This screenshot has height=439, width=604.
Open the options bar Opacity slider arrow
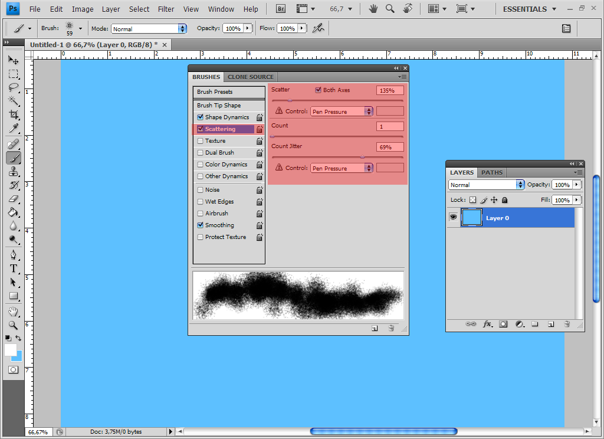(x=248, y=28)
